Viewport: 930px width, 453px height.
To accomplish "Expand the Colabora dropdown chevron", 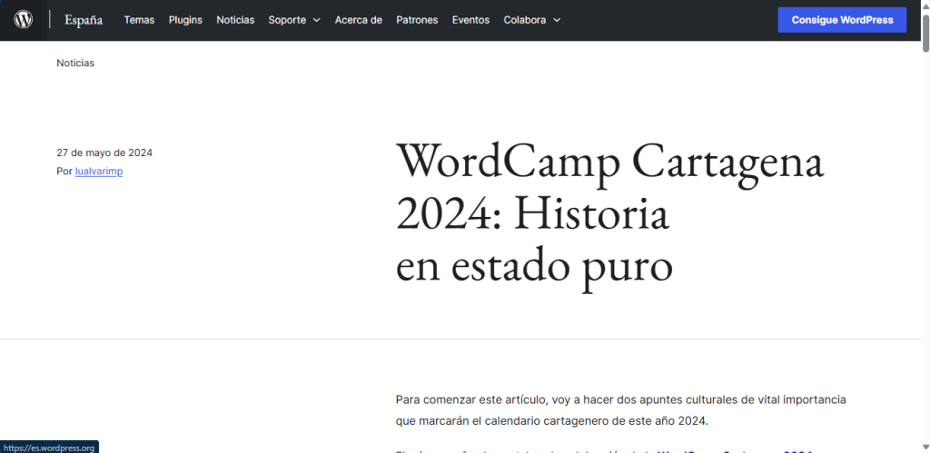I will tap(557, 20).
